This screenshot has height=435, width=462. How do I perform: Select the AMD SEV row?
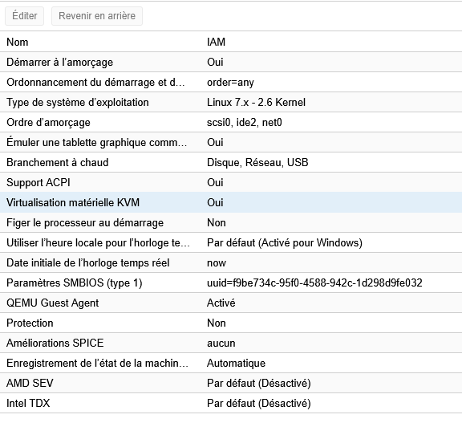click(231, 383)
